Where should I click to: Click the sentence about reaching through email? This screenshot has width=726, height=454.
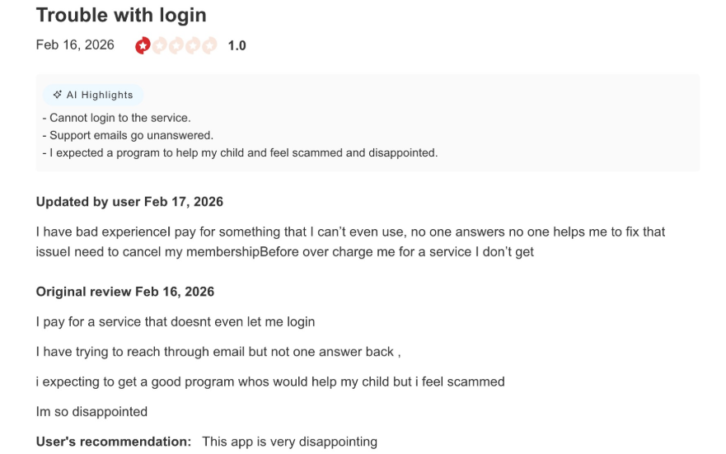(x=218, y=352)
